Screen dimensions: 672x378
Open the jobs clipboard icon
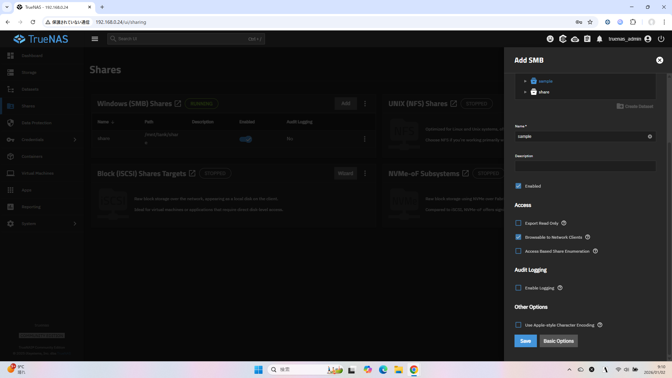pyautogui.click(x=587, y=39)
